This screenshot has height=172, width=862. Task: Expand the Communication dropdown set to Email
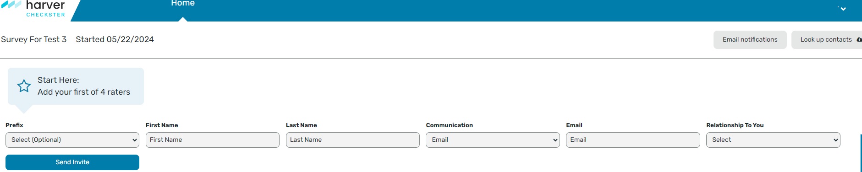click(x=493, y=140)
